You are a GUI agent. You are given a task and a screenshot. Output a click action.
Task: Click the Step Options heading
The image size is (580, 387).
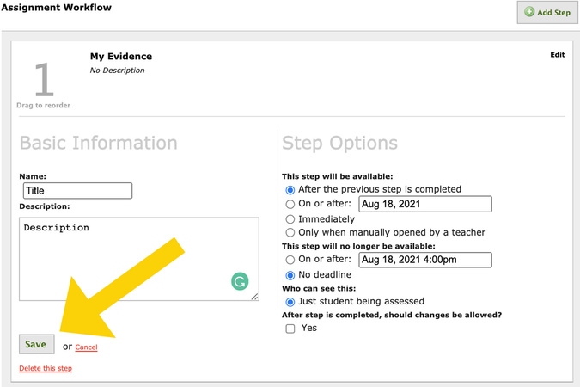pos(339,144)
